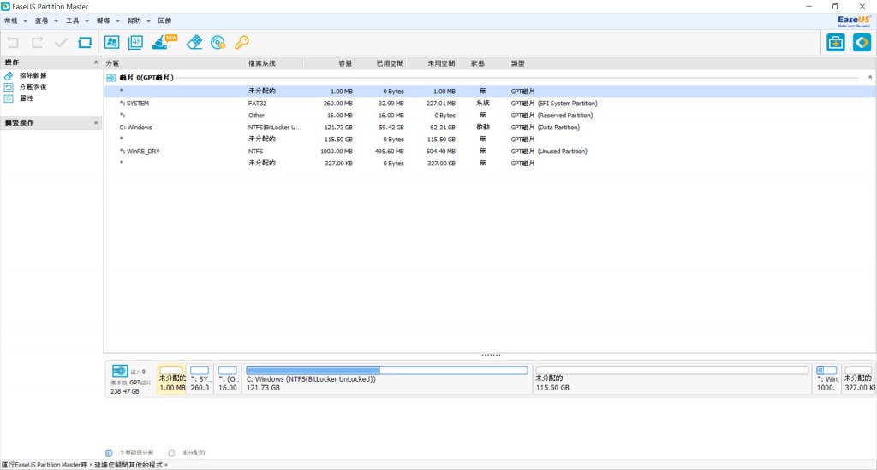Apply pending operations with the checkmark icon
877x470 pixels.
coord(61,43)
